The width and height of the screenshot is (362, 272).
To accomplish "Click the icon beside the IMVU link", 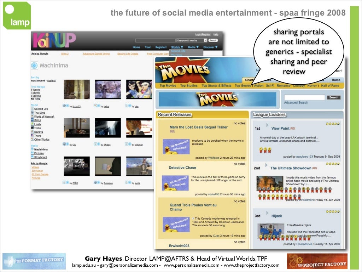I will tap(32, 120).
